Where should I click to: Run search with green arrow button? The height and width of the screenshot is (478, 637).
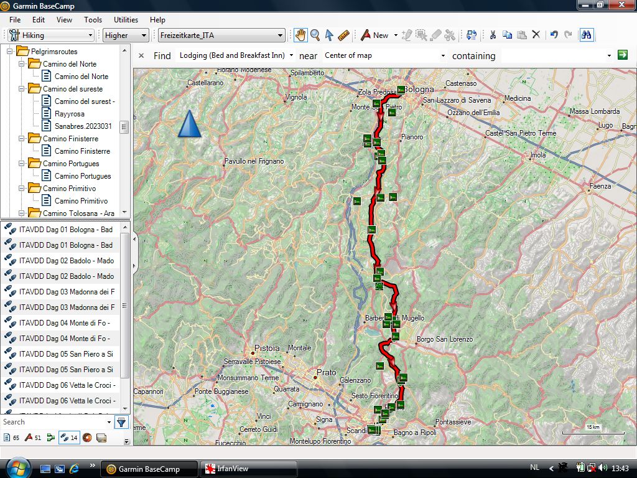pos(622,55)
